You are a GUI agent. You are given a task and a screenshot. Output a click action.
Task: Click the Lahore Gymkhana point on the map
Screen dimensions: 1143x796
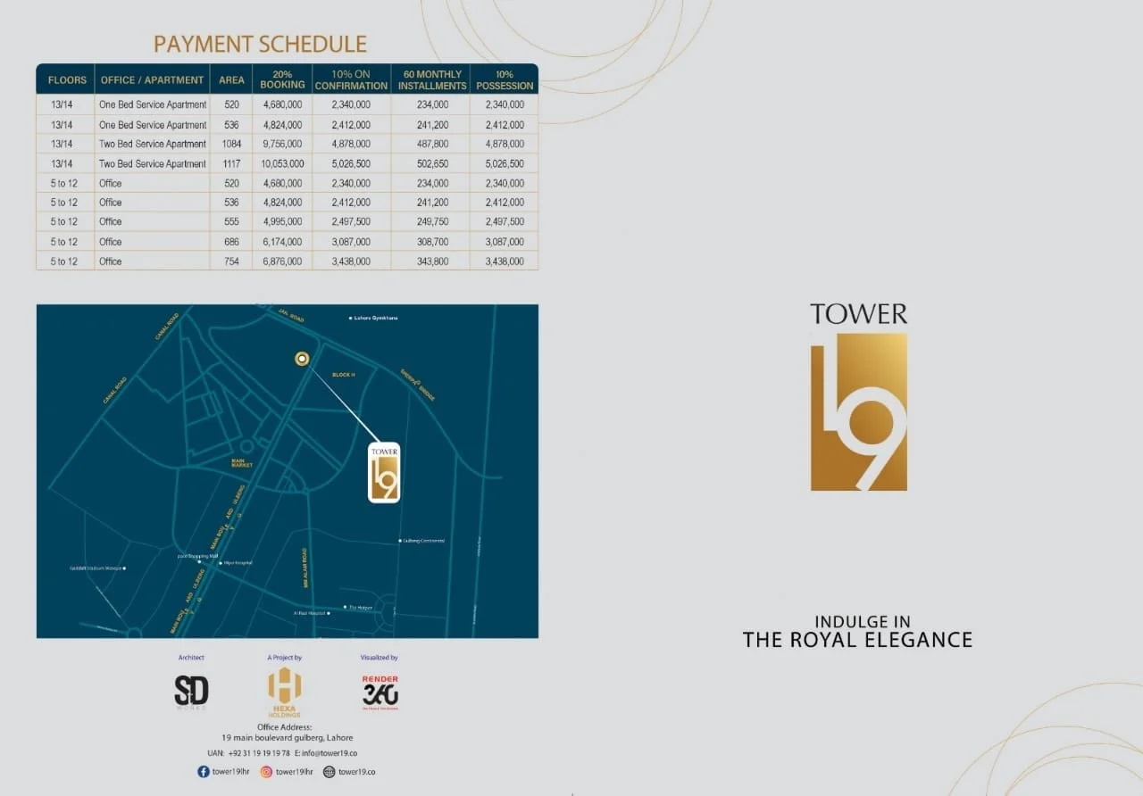[350, 318]
